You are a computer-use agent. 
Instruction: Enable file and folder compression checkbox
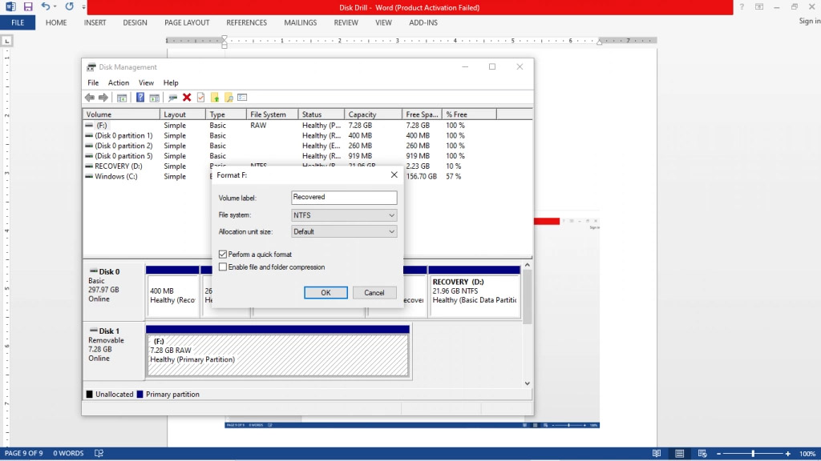pyautogui.click(x=223, y=267)
